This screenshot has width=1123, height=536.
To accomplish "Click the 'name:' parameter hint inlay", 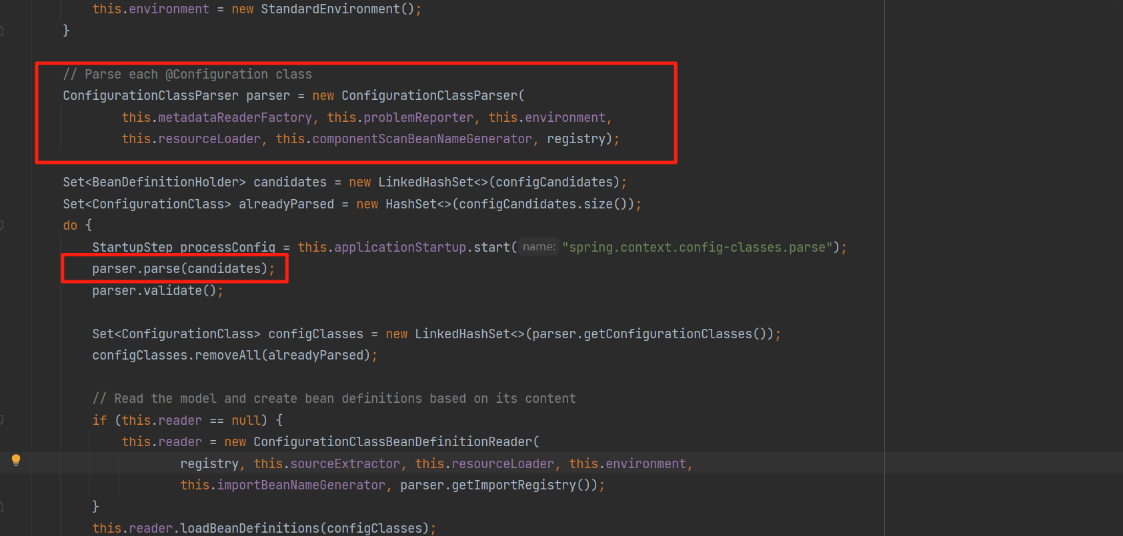I will click(x=539, y=247).
